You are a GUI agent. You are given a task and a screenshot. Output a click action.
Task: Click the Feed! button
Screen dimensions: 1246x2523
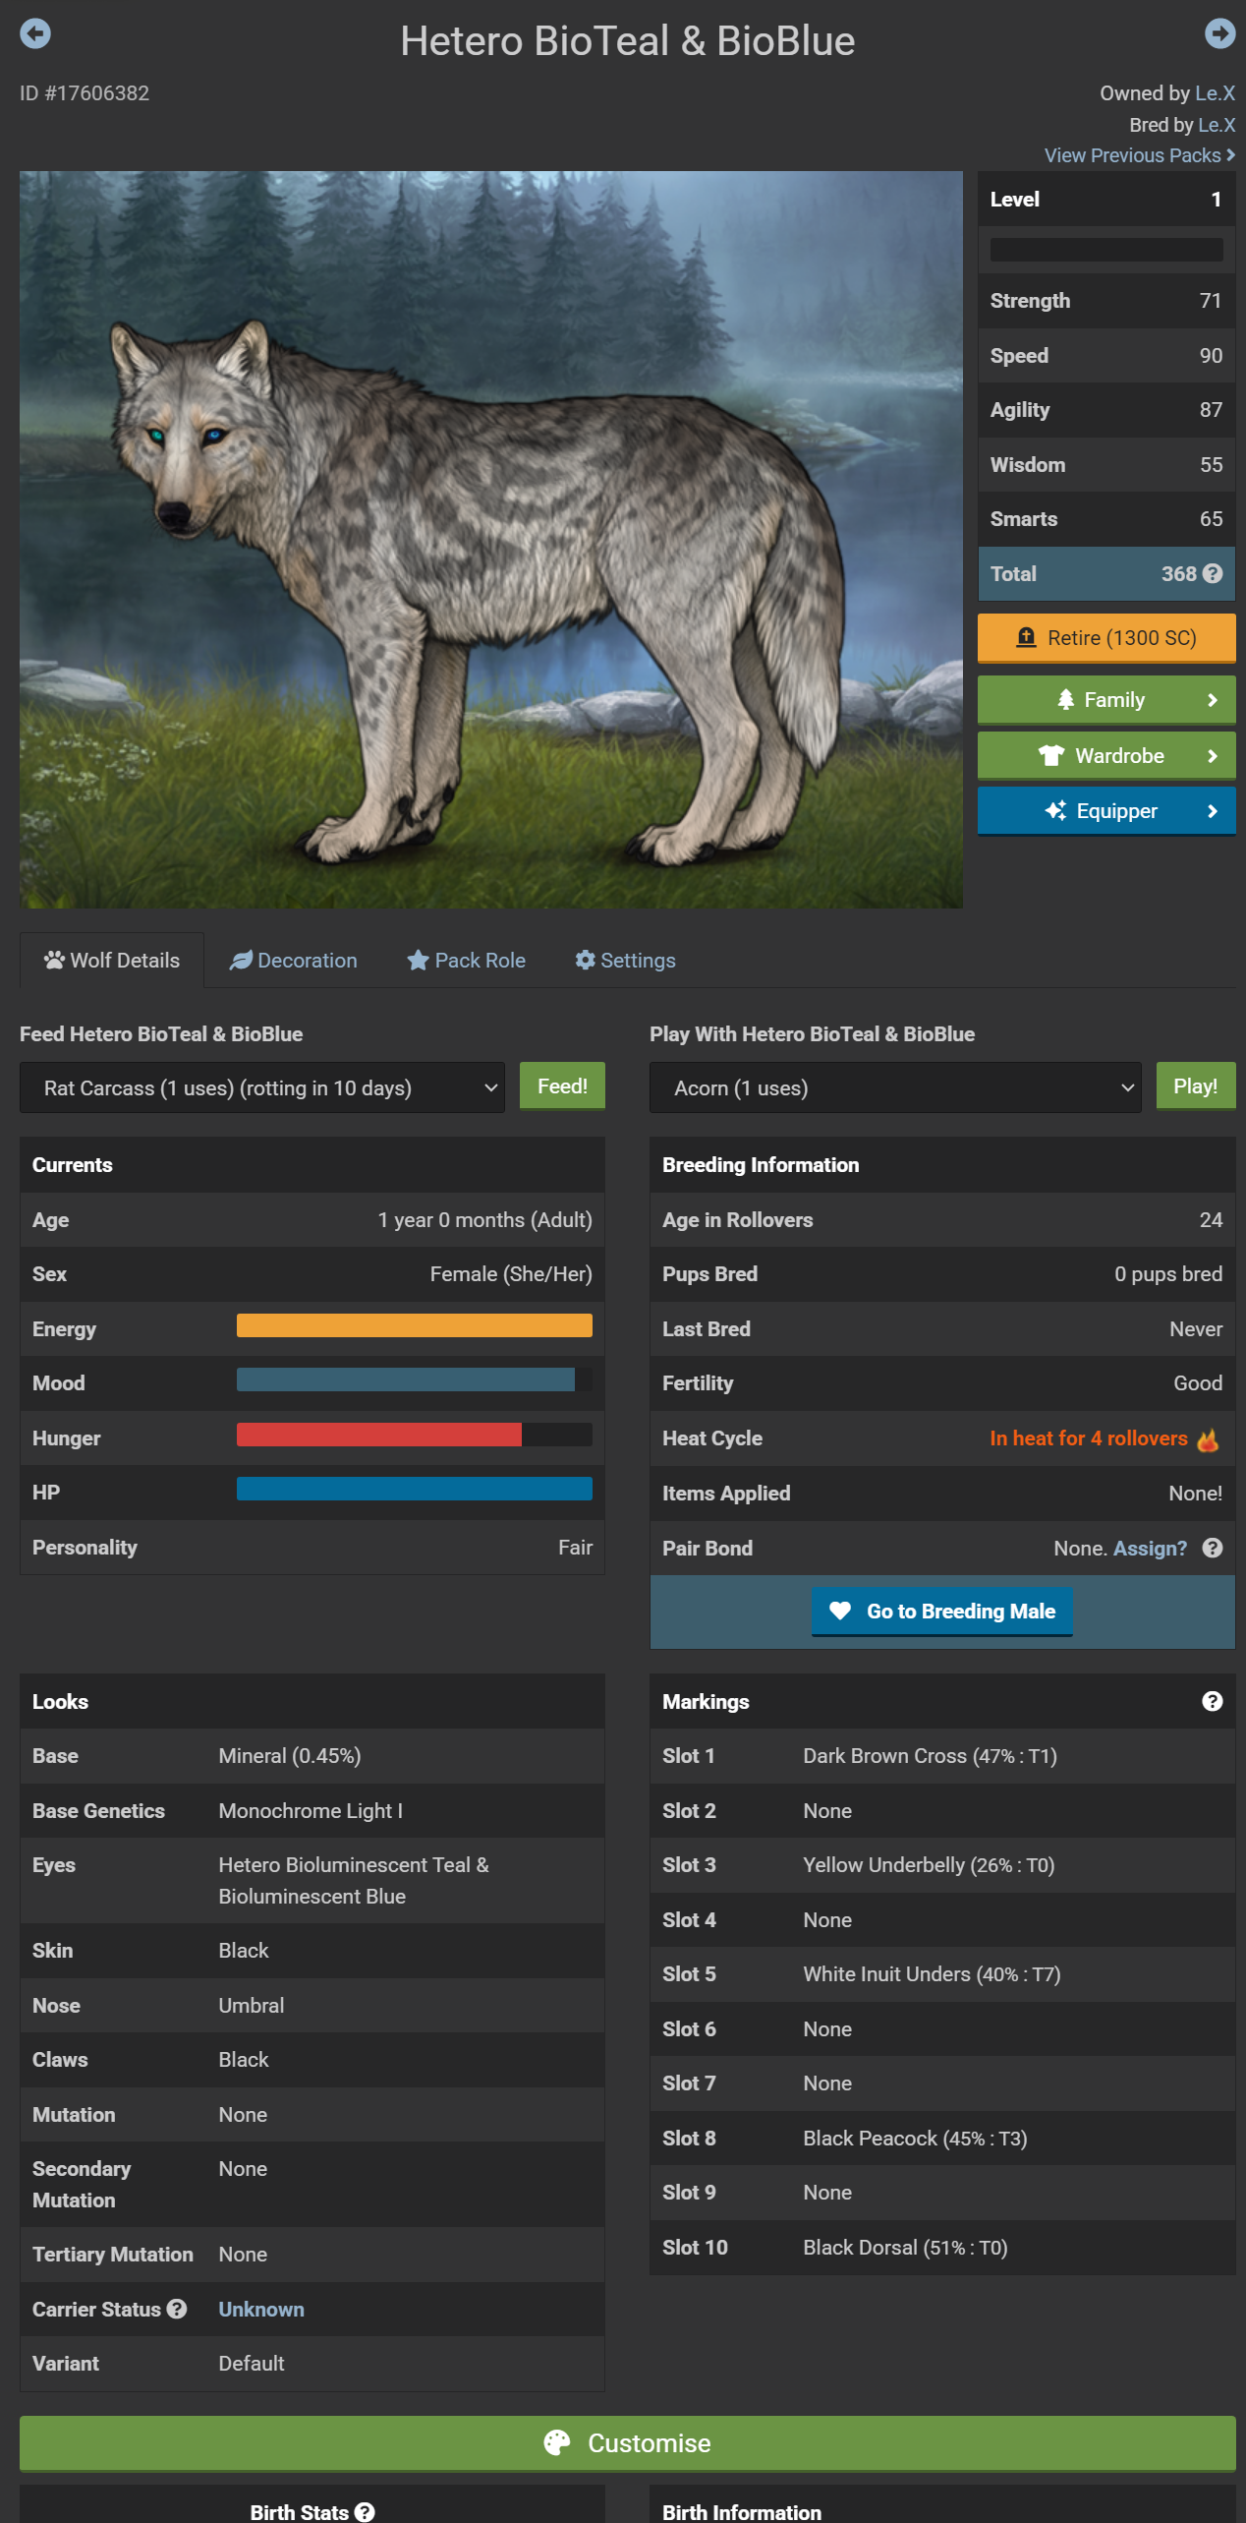click(x=562, y=1086)
